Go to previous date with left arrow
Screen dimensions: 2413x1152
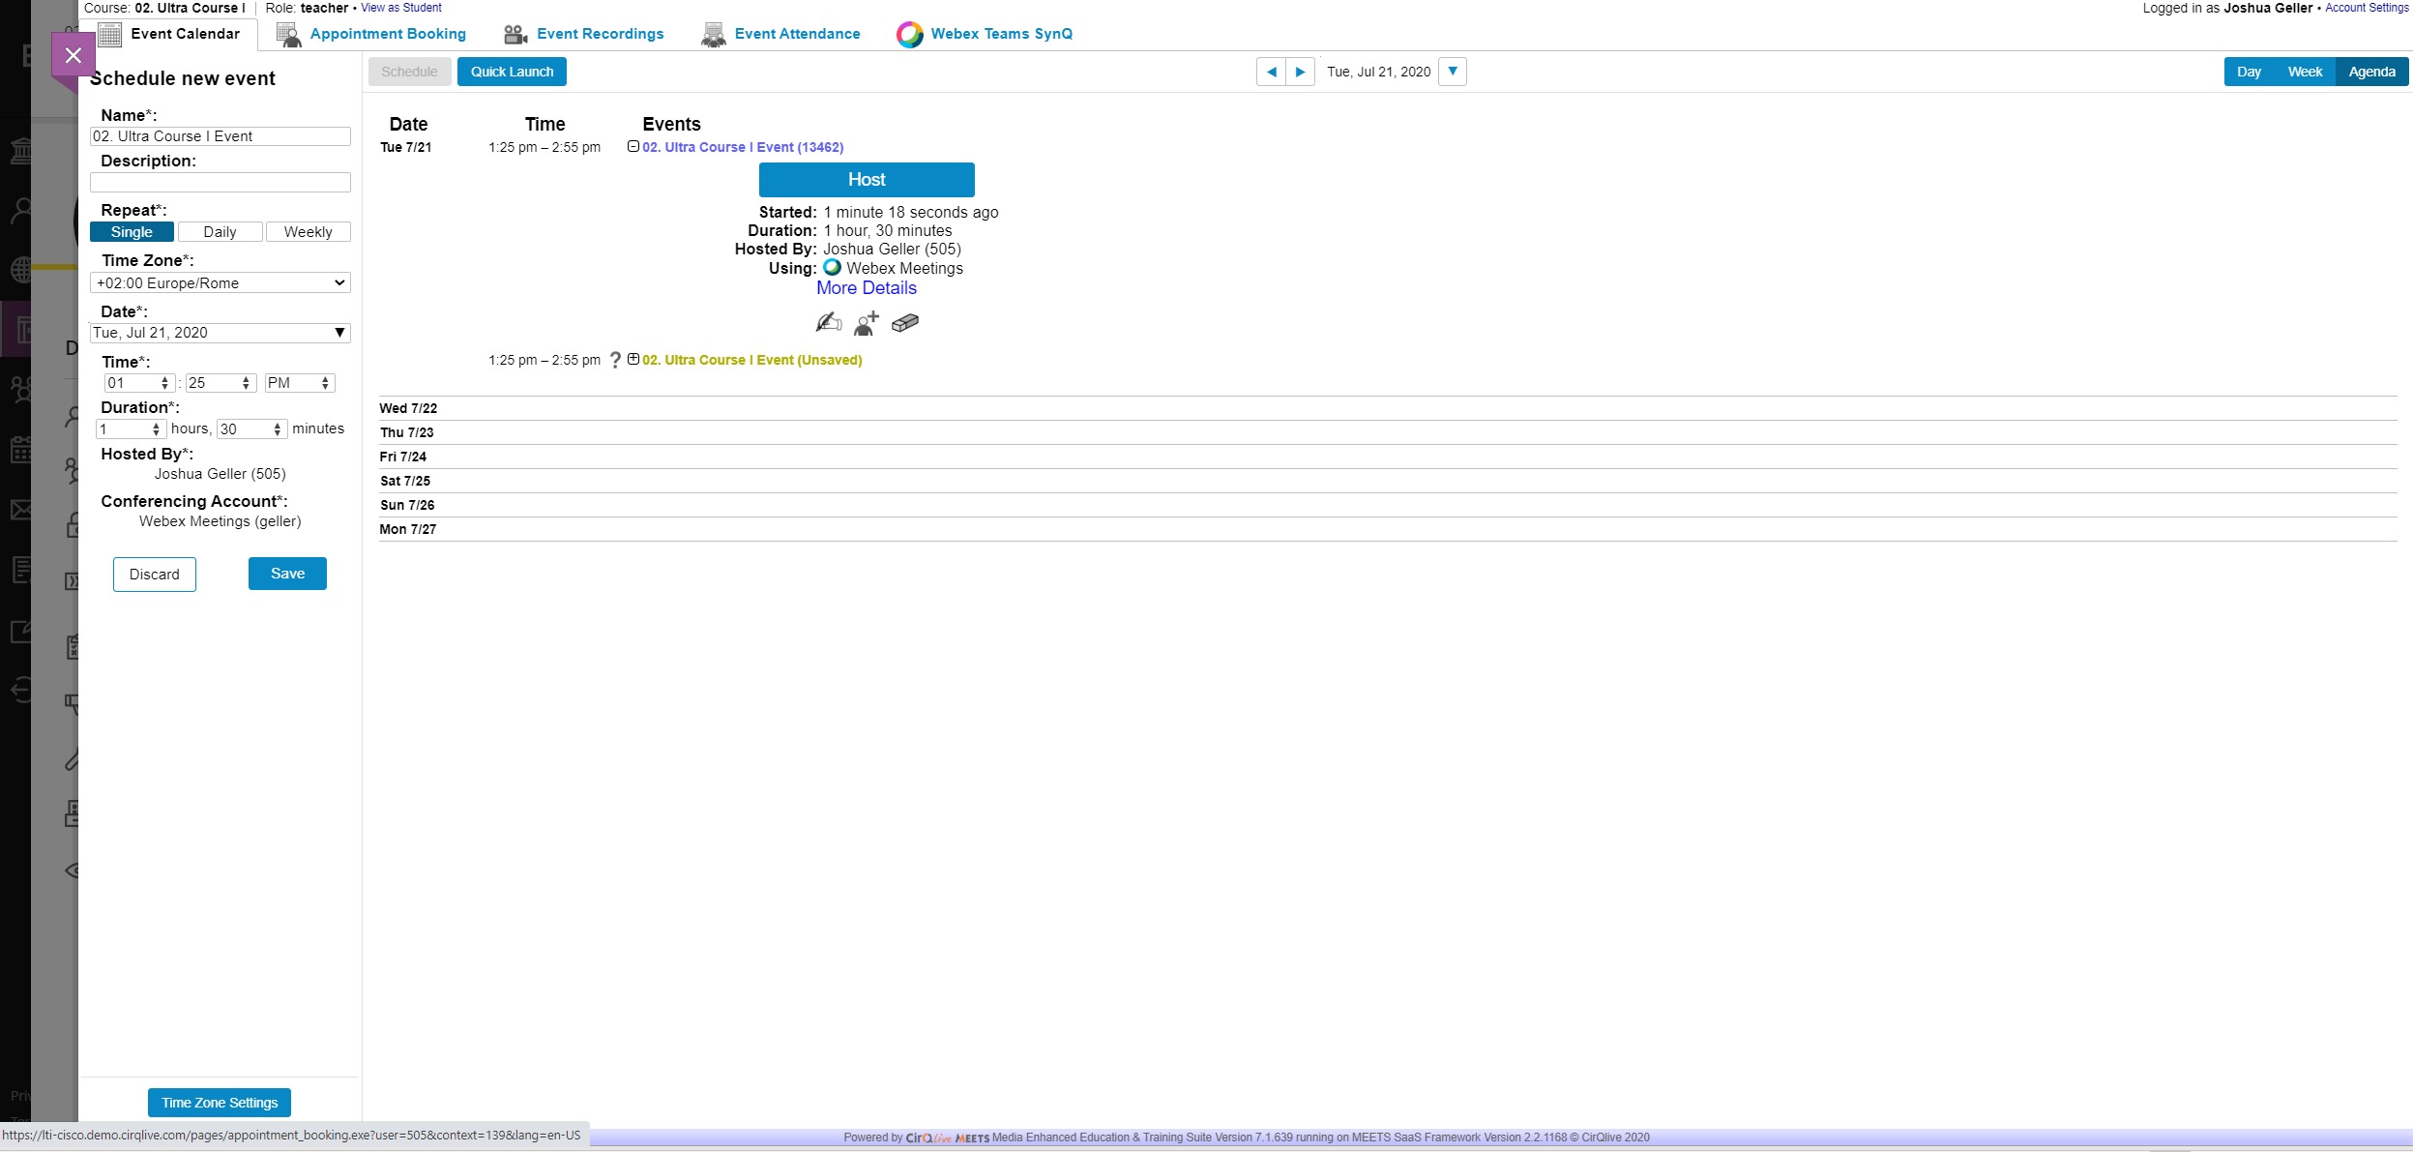[1271, 72]
